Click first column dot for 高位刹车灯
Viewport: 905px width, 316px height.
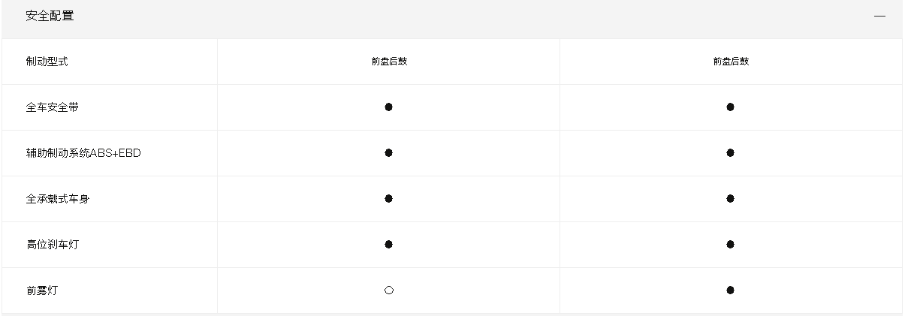point(388,245)
